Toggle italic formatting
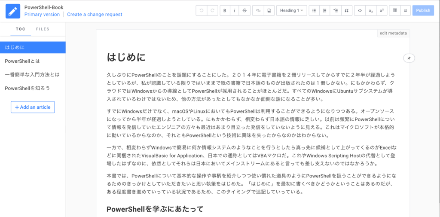This screenshot has width=440, height=217. click(234, 11)
